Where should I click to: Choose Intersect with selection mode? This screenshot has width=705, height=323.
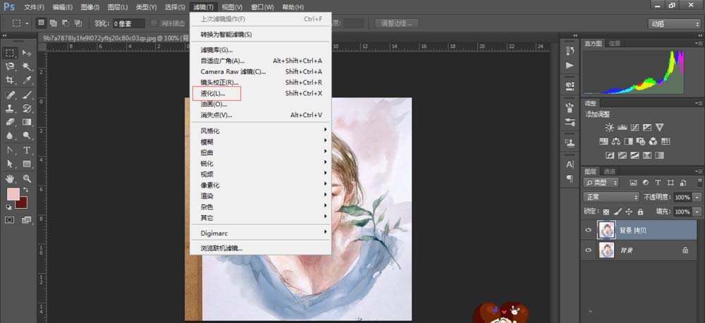[78, 23]
